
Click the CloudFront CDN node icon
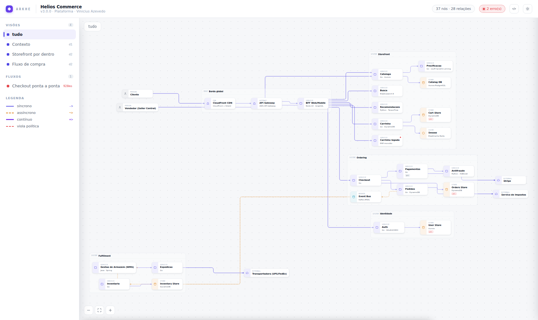tap(208, 104)
